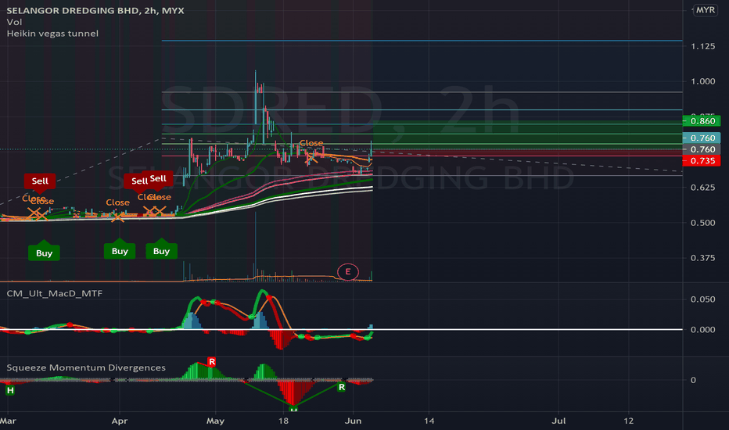Click the orange X close marker at April
Image resolution: width=729 pixels, height=430 pixels.
click(x=117, y=217)
